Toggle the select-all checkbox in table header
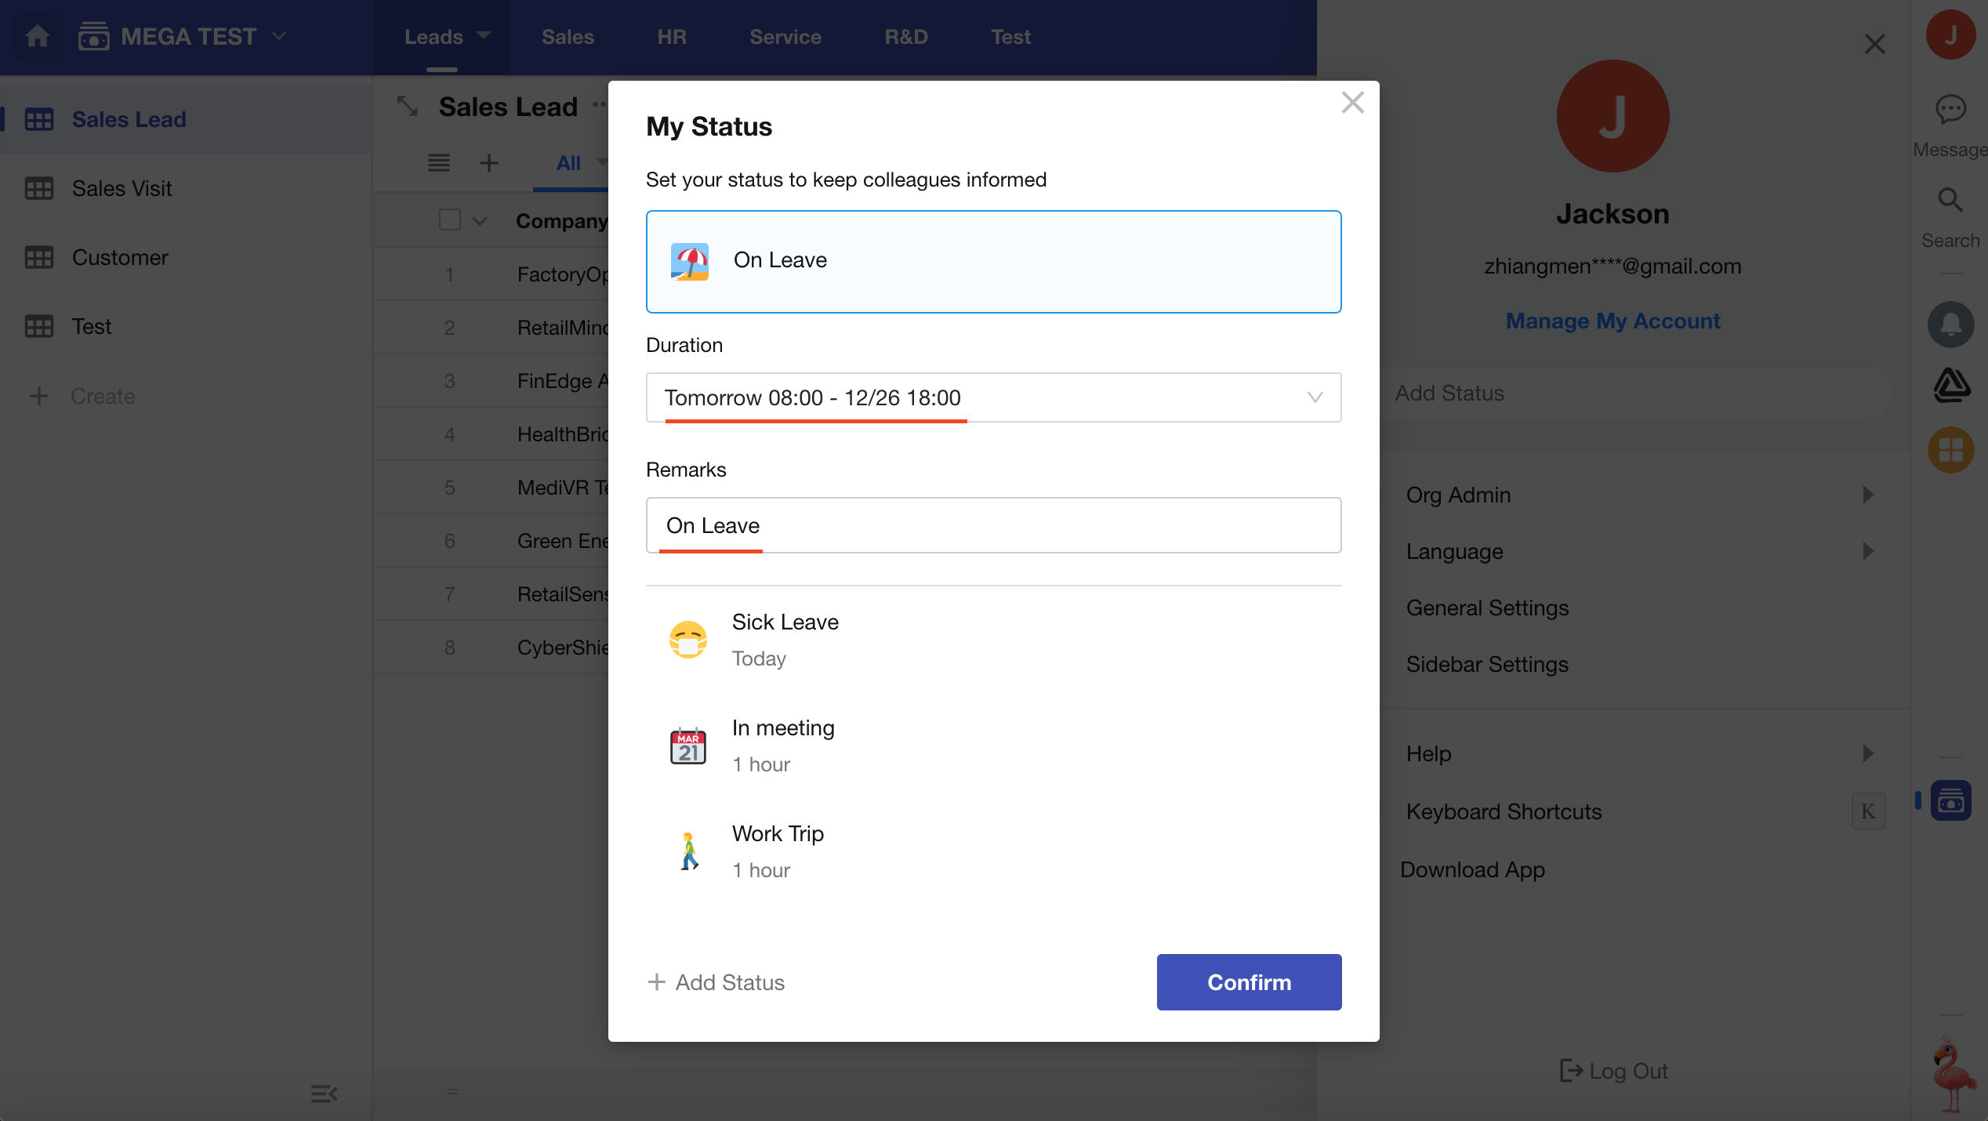 click(450, 220)
